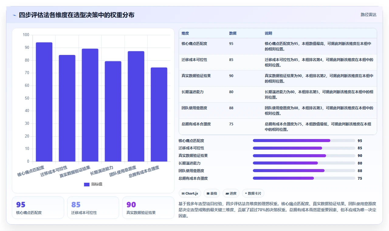Click the 团队使用意愿度 progress bar
This screenshot has width=389, height=231.
[304, 171]
